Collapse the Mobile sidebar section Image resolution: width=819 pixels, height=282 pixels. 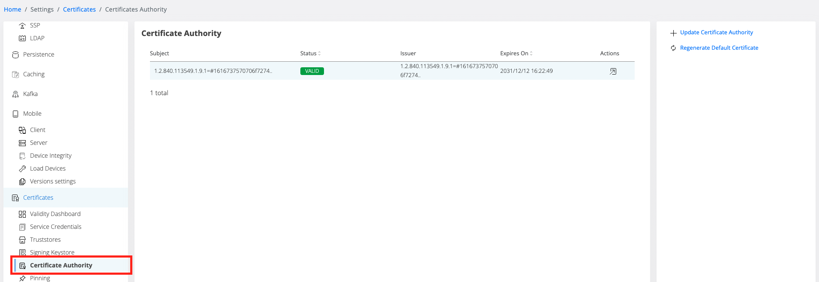click(32, 114)
